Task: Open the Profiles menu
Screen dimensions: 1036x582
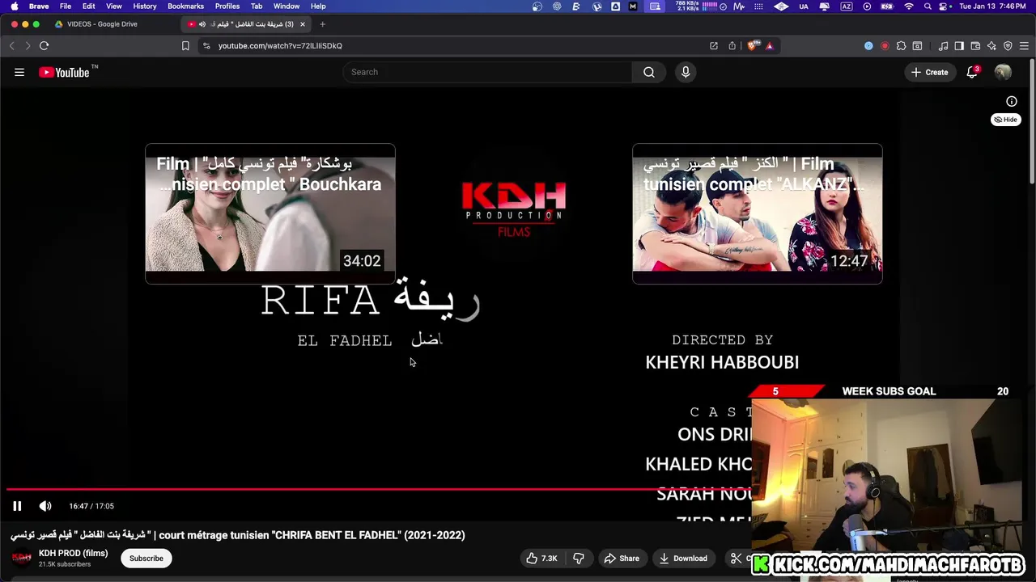Action: (x=227, y=6)
